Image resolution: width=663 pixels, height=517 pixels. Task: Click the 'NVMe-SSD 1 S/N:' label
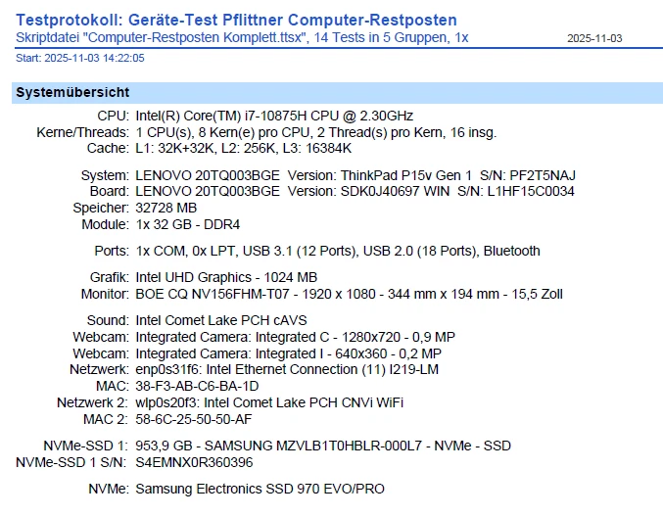point(71,462)
